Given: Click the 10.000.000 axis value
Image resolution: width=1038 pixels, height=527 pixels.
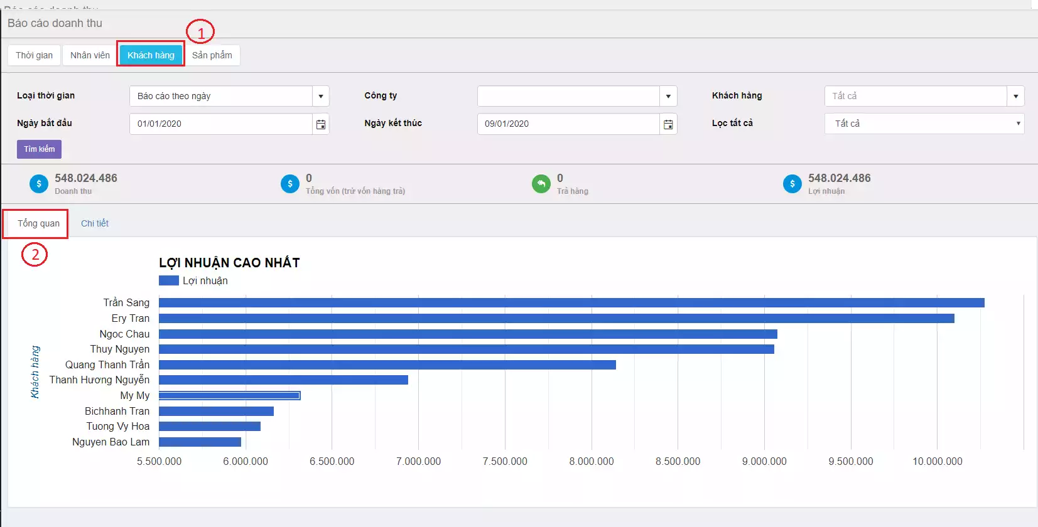Looking at the screenshot, I should [x=938, y=462].
